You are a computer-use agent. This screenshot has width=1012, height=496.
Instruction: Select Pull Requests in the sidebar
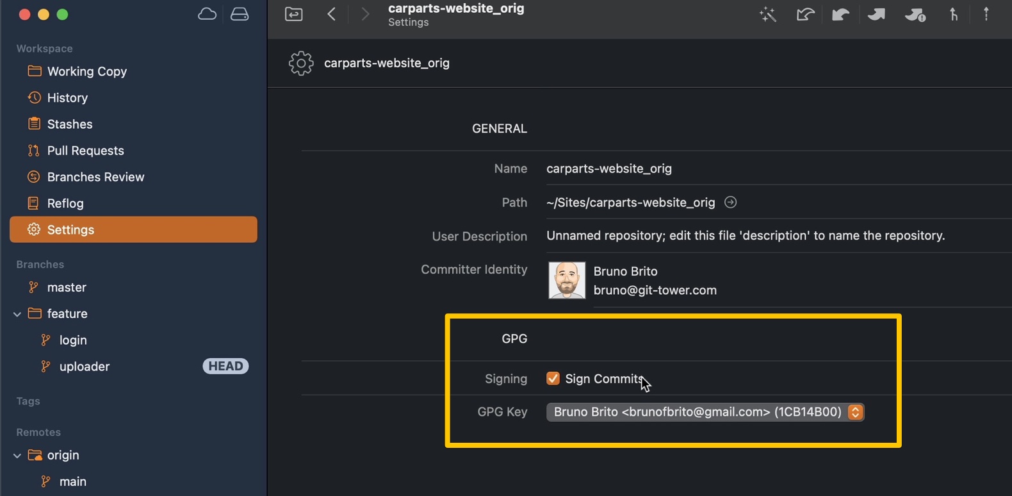click(x=85, y=151)
